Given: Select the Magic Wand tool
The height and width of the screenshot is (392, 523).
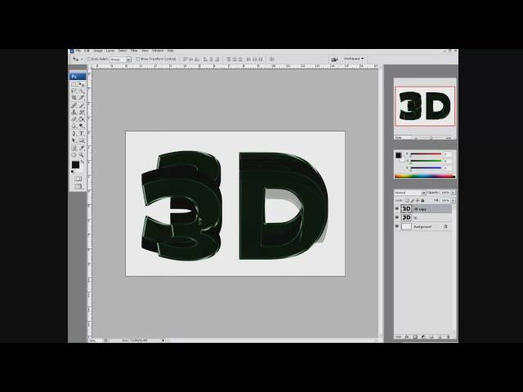Looking at the screenshot, I should pyautogui.click(x=82, y=91).
